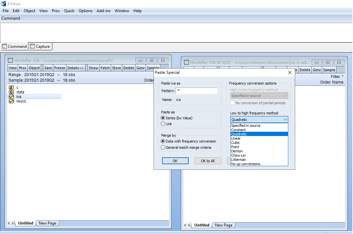Image resolution: width=353 pixels, height=234 pixels.
Task: Click right page arrow in IVA M ADD workfile
Action: [x=189, y=225]
